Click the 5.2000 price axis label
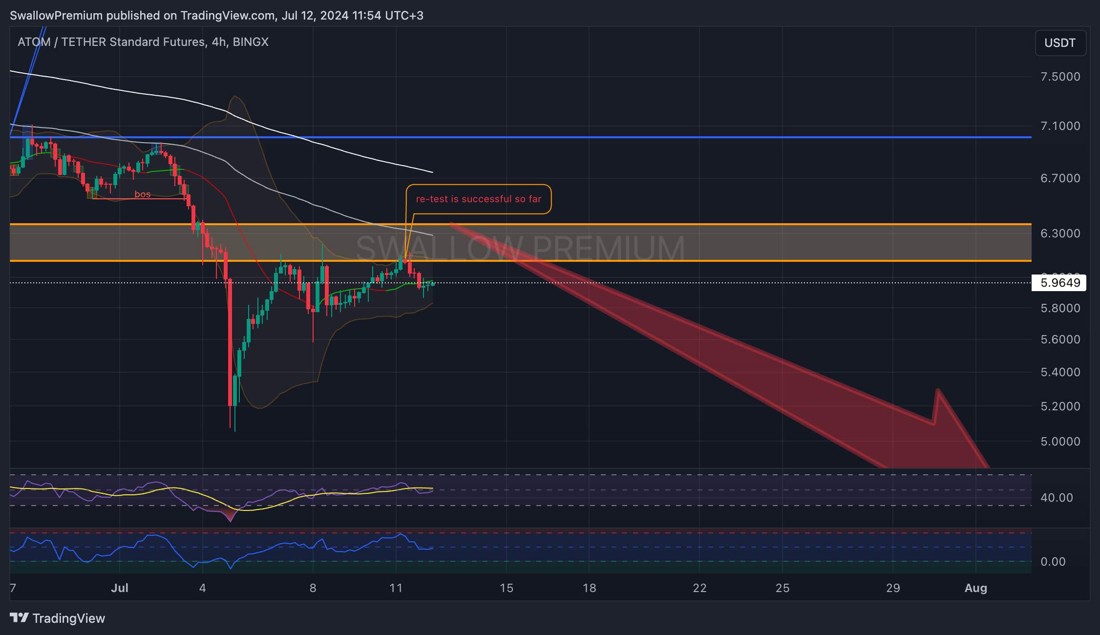1100x635 pixels. coord(1060,406)
